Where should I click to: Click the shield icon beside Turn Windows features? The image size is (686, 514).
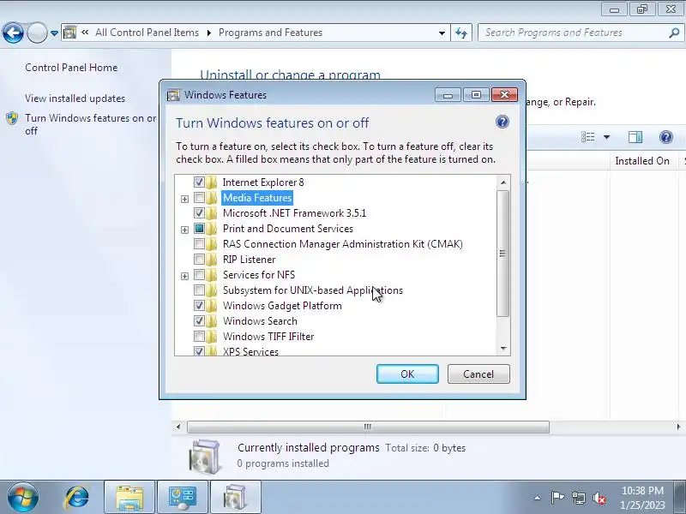tap(12, 118)
